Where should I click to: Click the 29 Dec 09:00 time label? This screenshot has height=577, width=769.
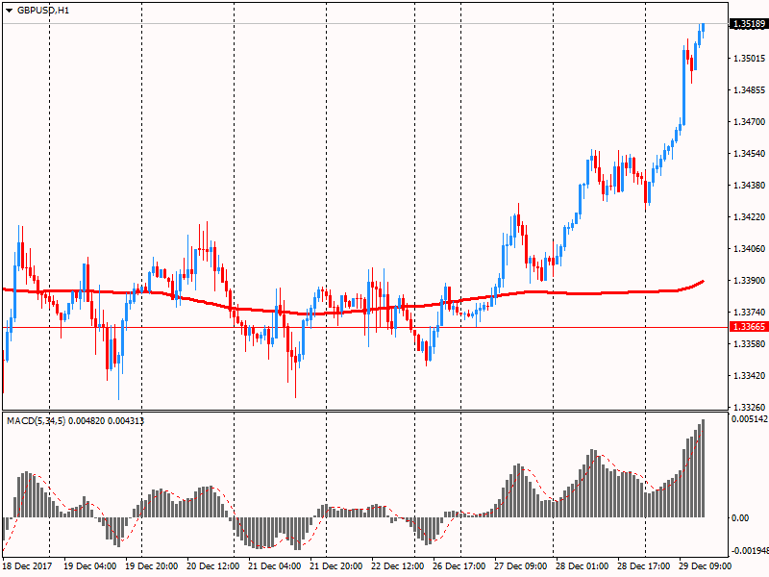tap(706, 567)
